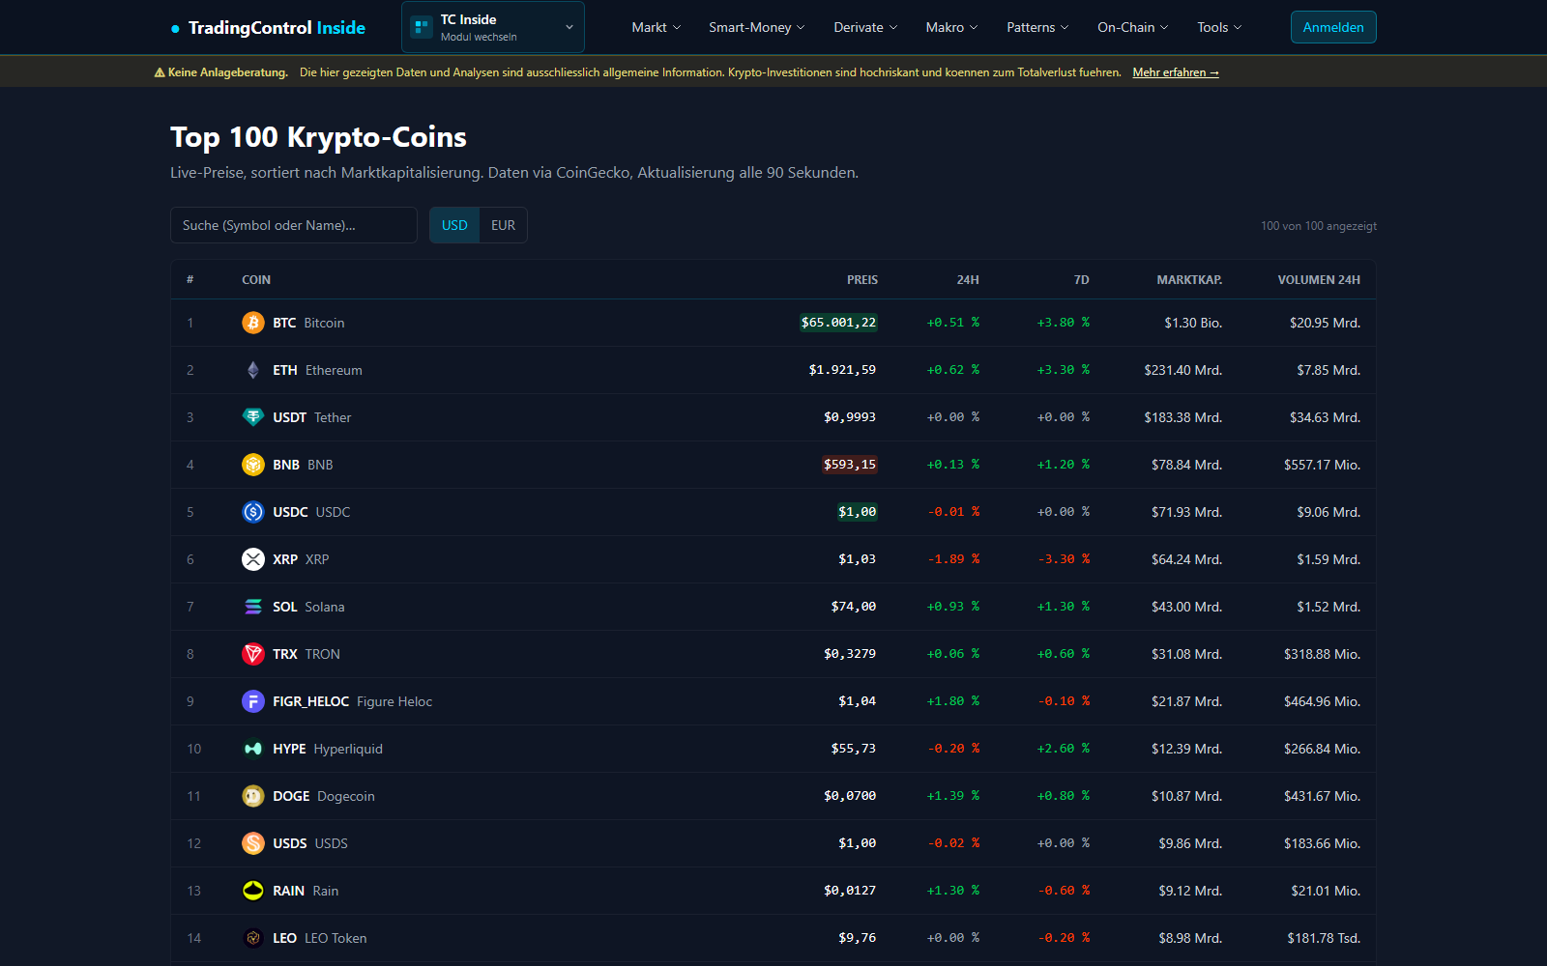1547x966 pixels.
Task: Click the Tether coin icon
Action: 253,417
